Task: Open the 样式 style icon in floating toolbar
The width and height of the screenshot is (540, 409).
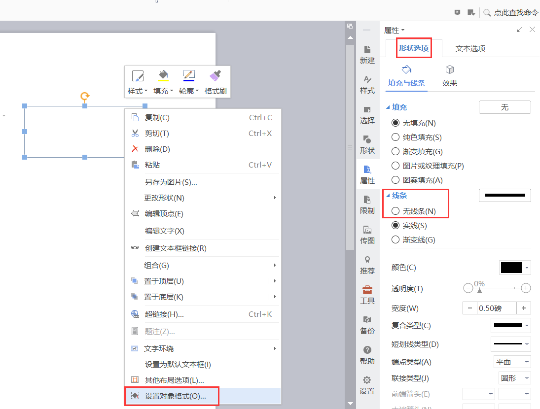Action: 138,76
